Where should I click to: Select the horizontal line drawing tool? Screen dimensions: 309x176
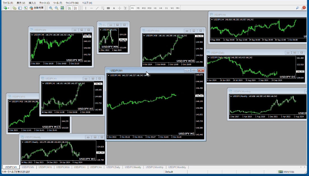coord(92,8)
